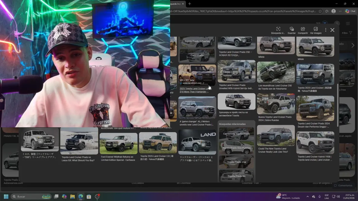Advance the carousel with the right chevron arrow
This screenshot has height=201, width=358.
click(x=353, y=45)
